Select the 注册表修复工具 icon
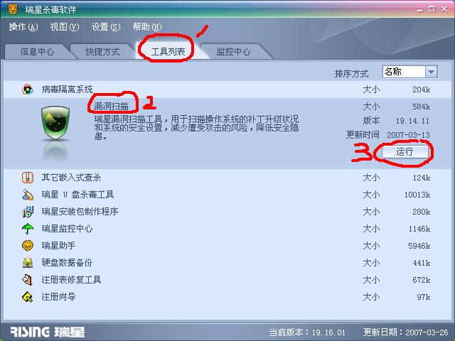 point(28,280)
